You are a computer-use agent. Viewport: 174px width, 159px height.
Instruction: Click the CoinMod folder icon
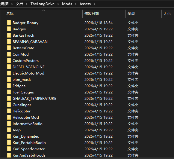(9, 54)
